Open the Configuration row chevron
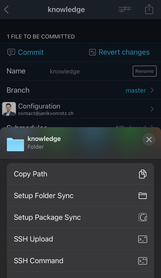Image resolution: width=161 pixels, height=278 pixels. [152, 109]
